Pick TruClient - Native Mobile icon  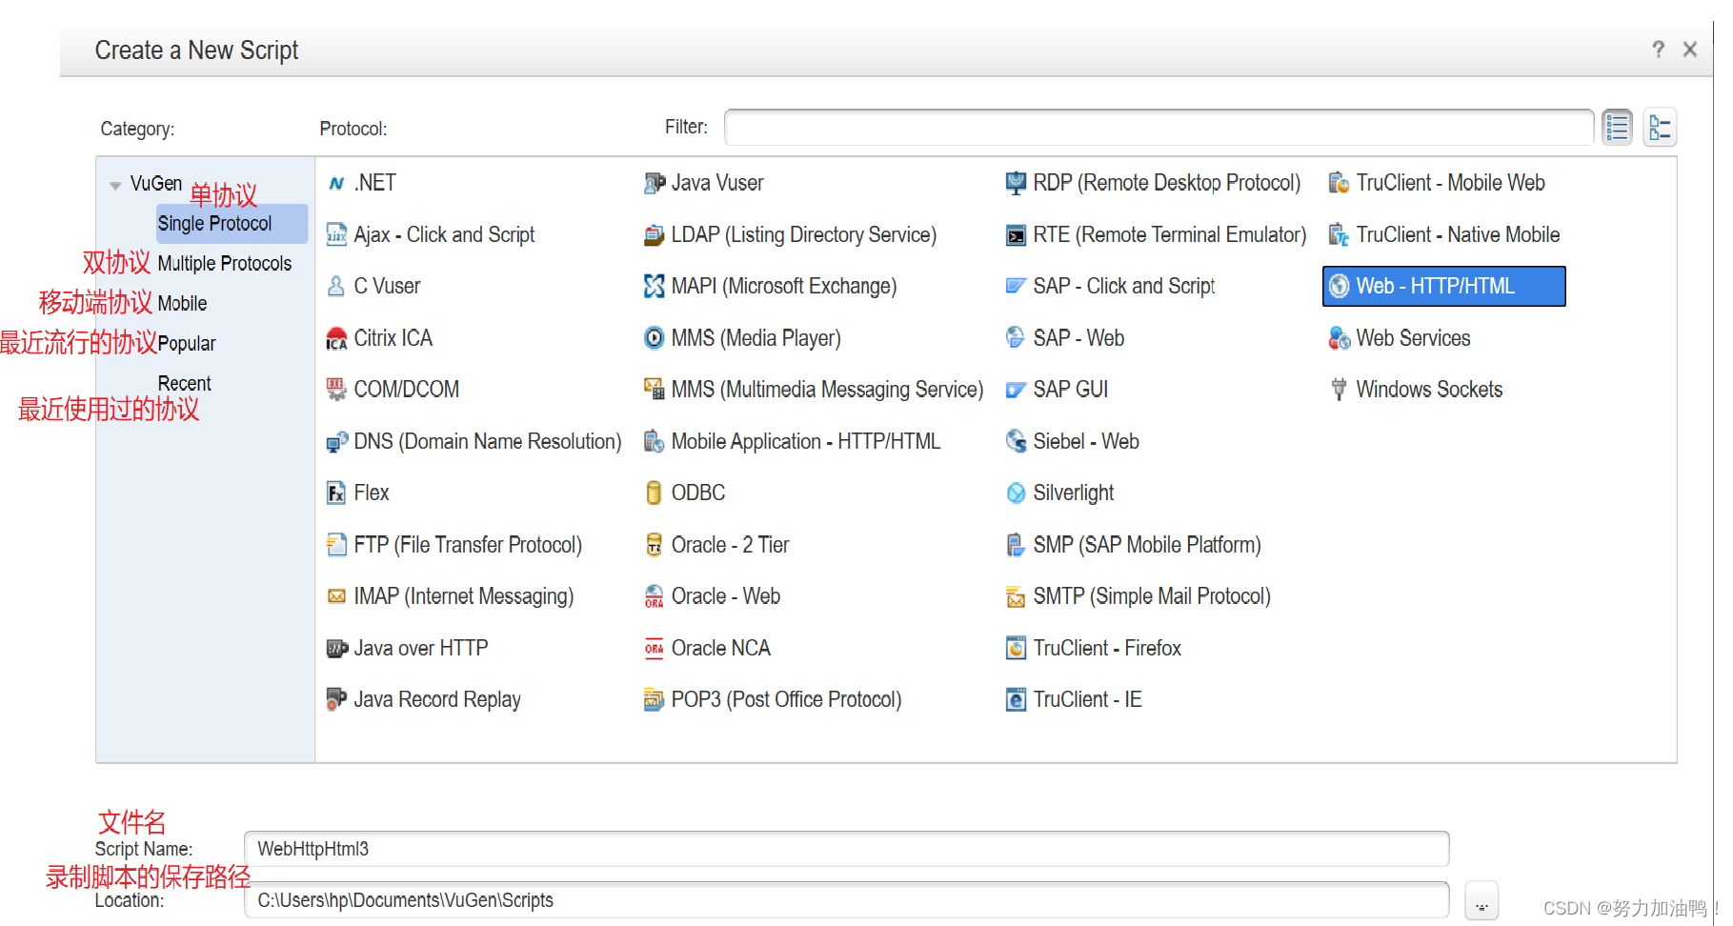pos(1339,234)
